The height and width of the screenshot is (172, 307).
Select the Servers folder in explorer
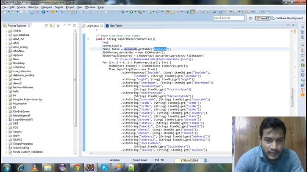click(x=17, y=132)
